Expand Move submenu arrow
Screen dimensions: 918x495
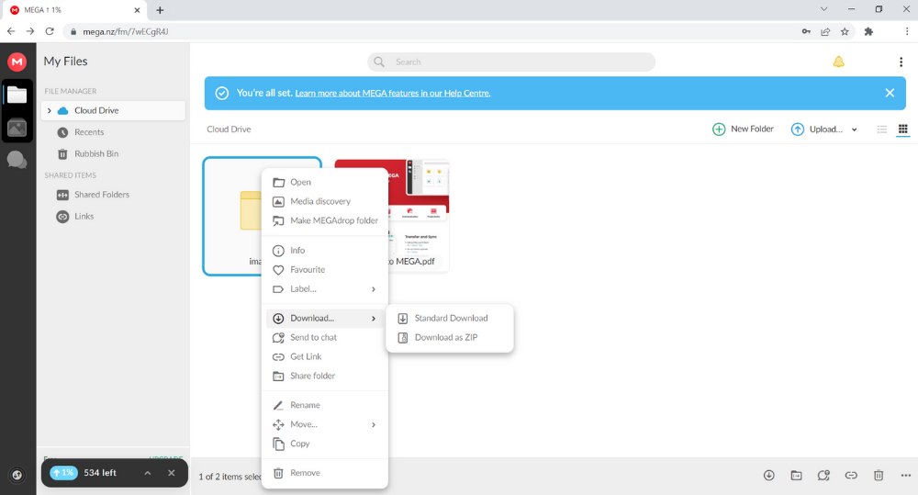[x=373, y=424]
